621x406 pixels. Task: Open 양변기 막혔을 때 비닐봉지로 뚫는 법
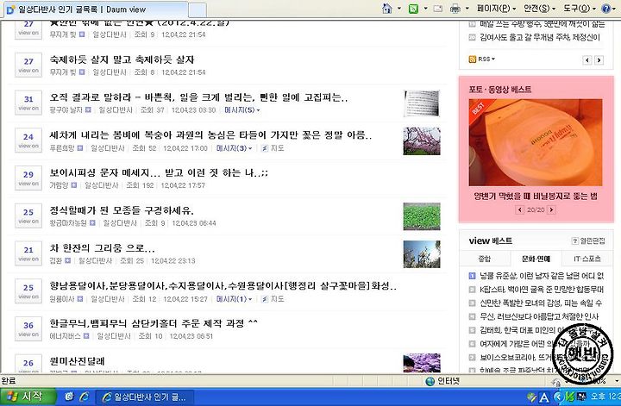536,196
